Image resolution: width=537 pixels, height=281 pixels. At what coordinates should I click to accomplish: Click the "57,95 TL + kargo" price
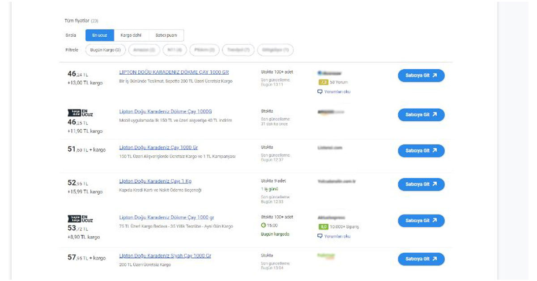coord(87,258)
